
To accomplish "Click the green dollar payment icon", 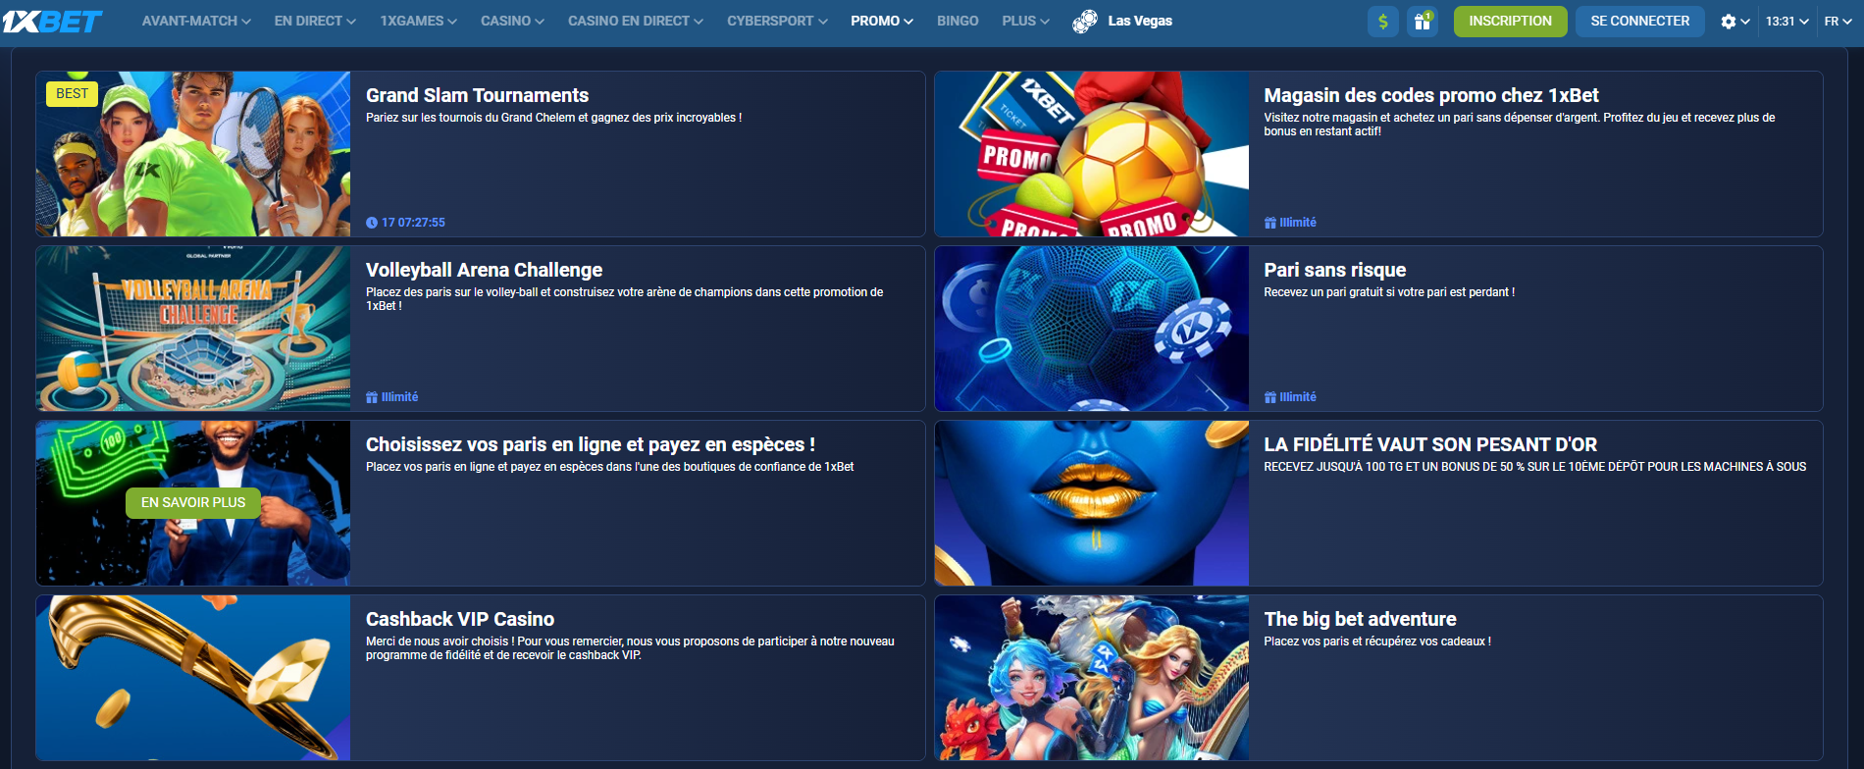I will [x=1383, y=22].
